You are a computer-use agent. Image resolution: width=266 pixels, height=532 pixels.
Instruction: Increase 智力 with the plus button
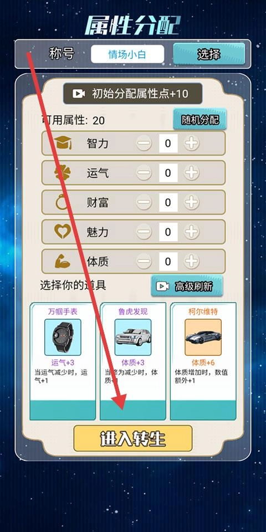tap(192, 144)
